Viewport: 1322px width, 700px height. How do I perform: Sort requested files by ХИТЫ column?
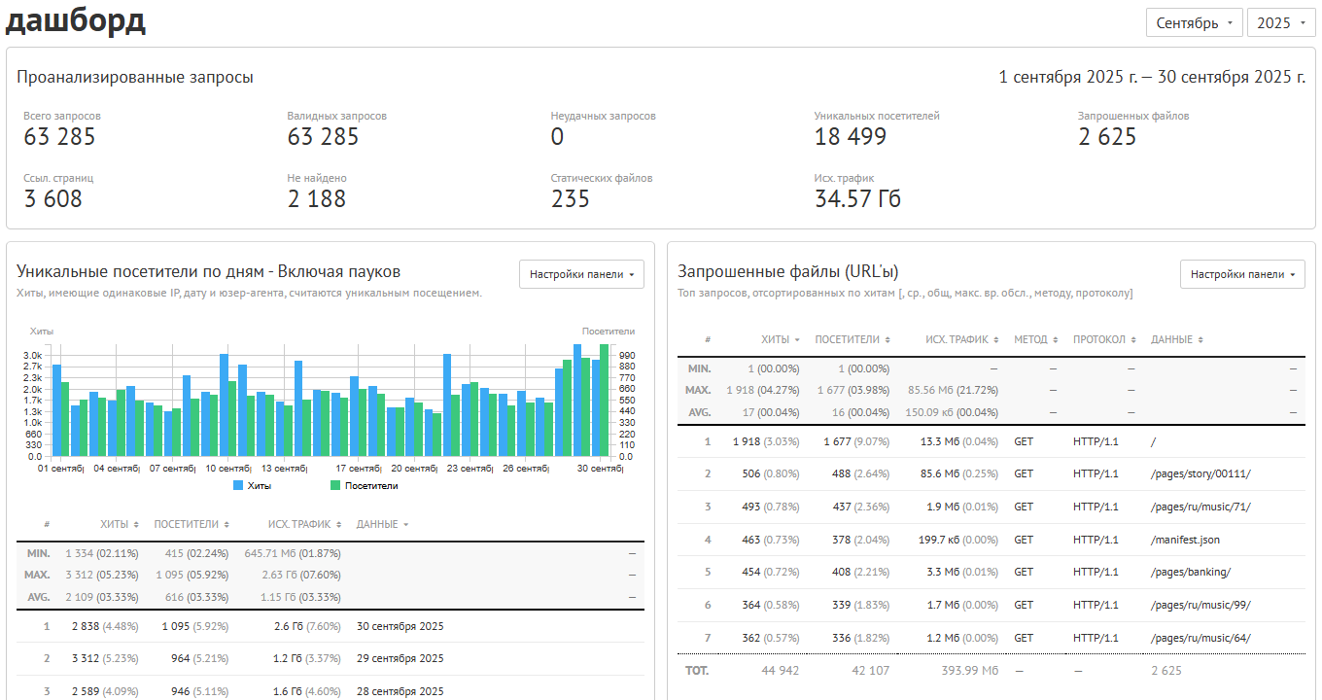tap(781, 339)
